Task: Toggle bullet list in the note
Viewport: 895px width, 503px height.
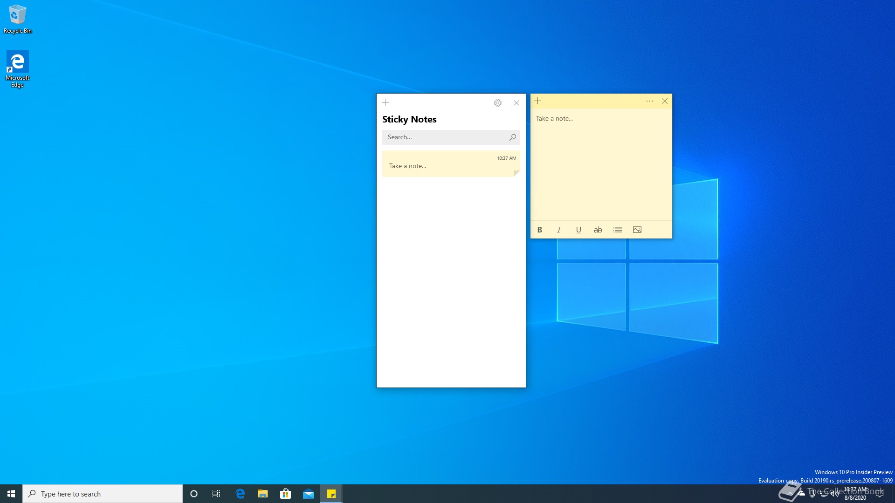Action: tap(618, 230)
